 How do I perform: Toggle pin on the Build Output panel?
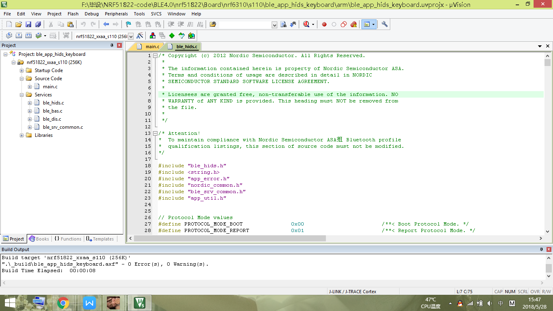click(x=541, y=249)
